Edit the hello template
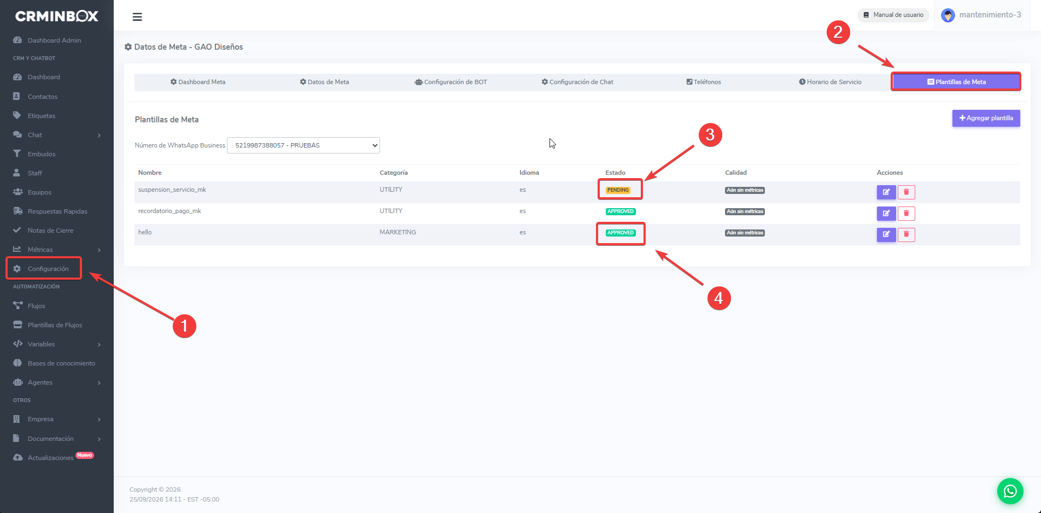 (886, 234)
